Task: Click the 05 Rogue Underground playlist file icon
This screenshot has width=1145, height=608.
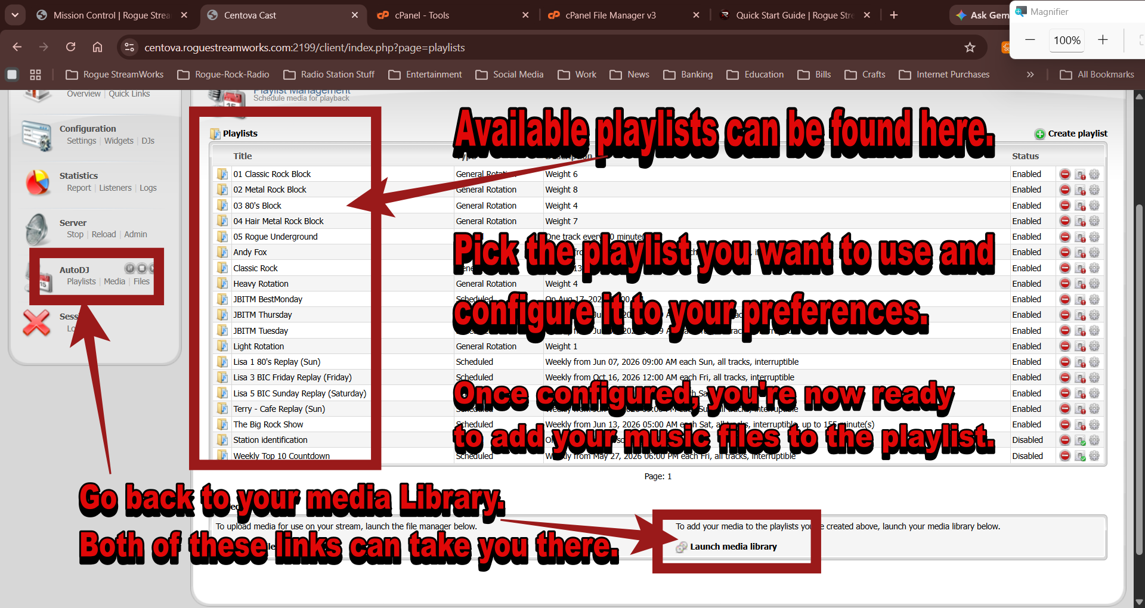Action: [222, 237]
